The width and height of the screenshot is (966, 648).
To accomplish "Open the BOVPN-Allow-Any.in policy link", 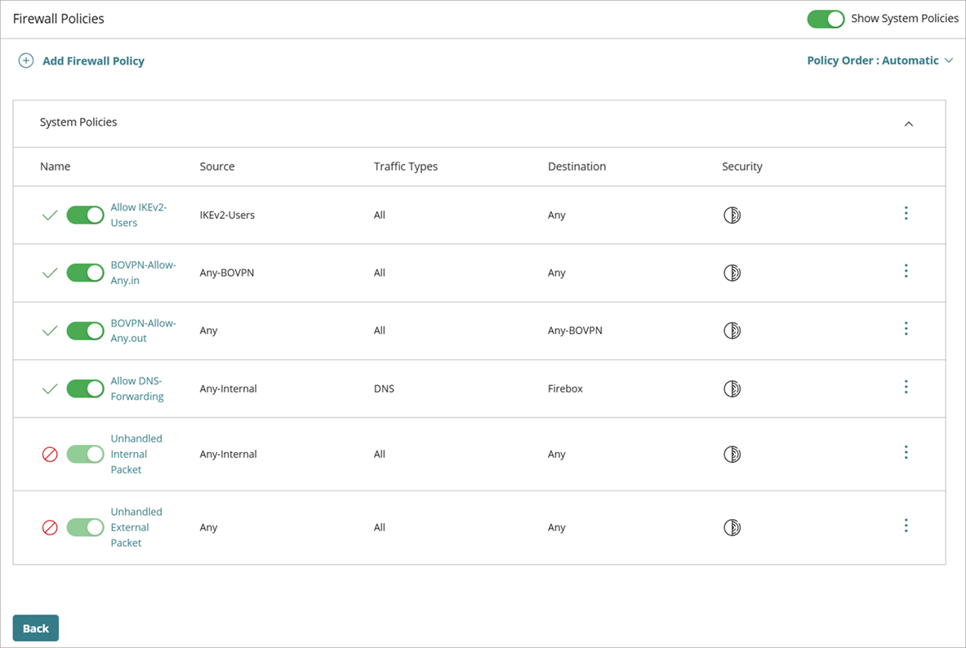I will click(x=143, y=273).
